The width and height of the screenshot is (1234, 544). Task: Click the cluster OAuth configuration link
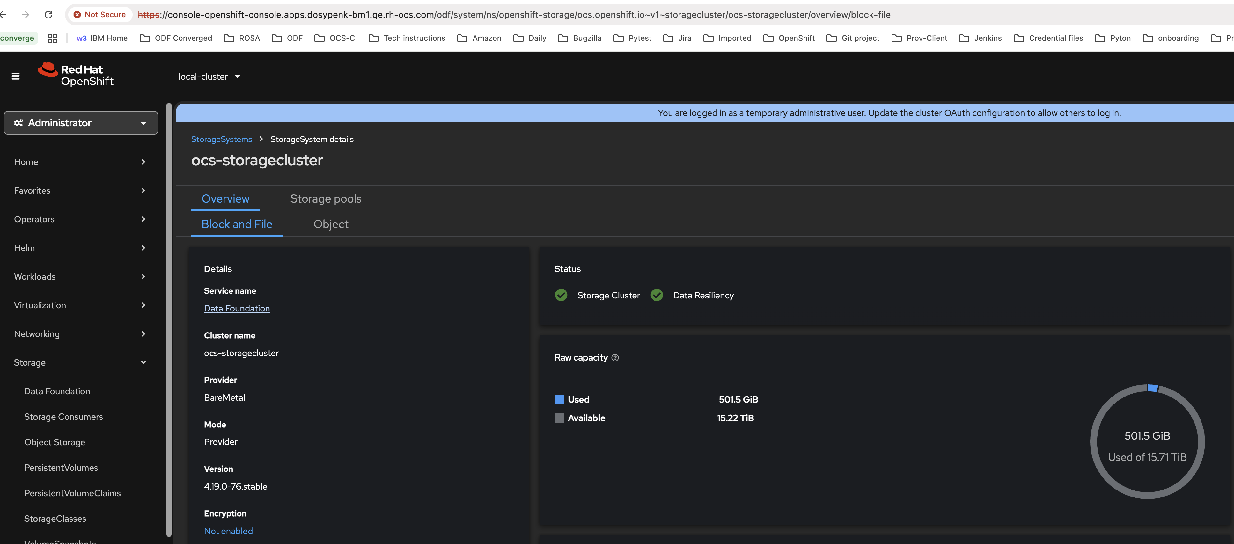coord(970,113)
